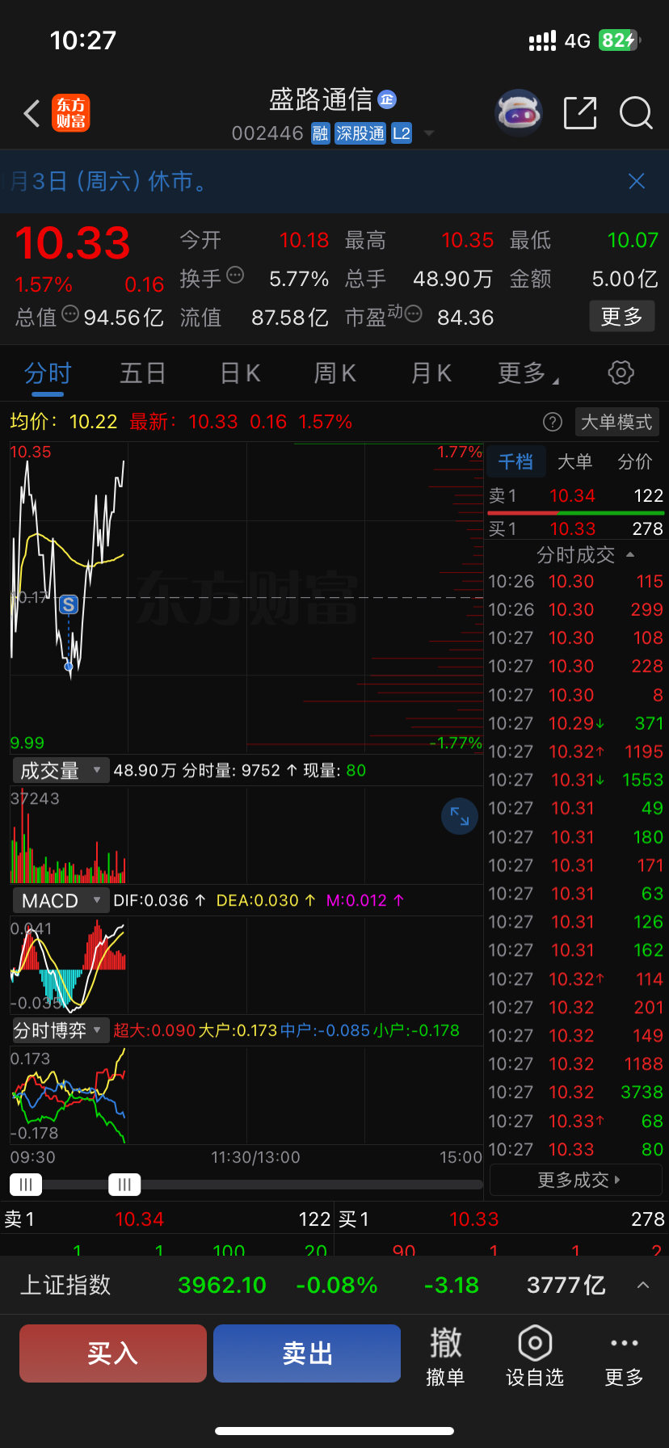Open the 市盈 info face icon
This screenshot has height=1448, width=669.
coord(413,314)
